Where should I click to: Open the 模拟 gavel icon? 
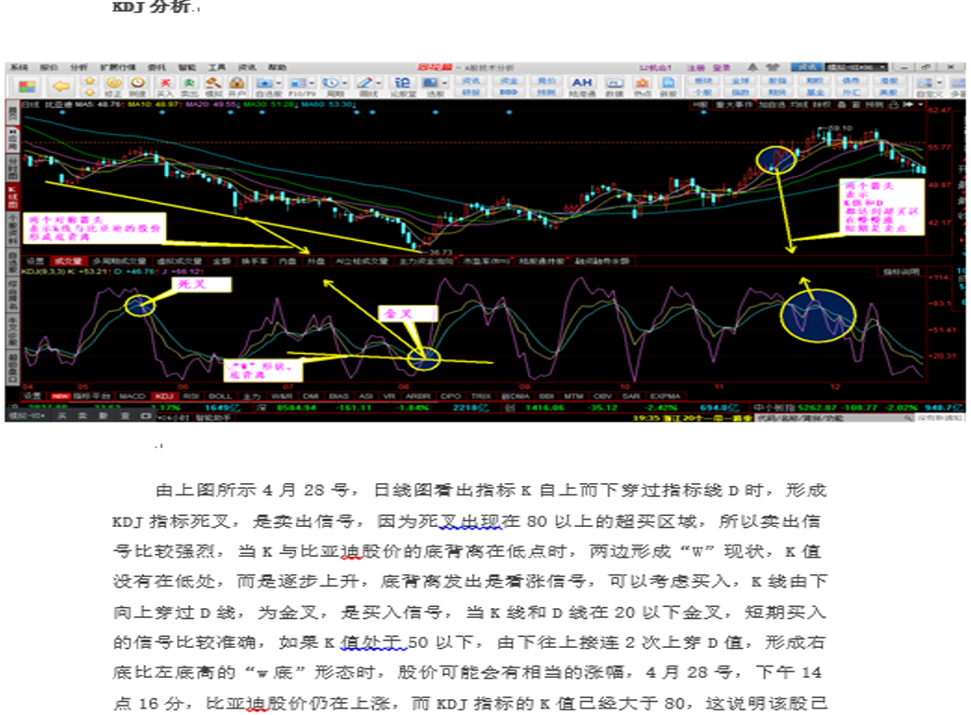pyautogui.click(x=213, y=86)
